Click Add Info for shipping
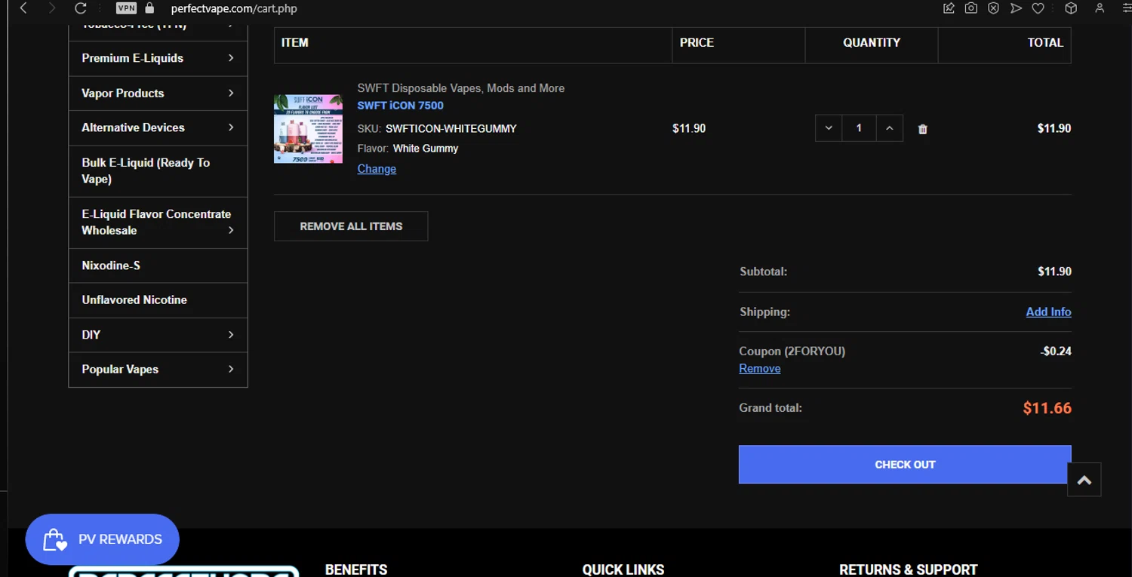Viewport: 1132px width, 577px height. pos(1048,312)
